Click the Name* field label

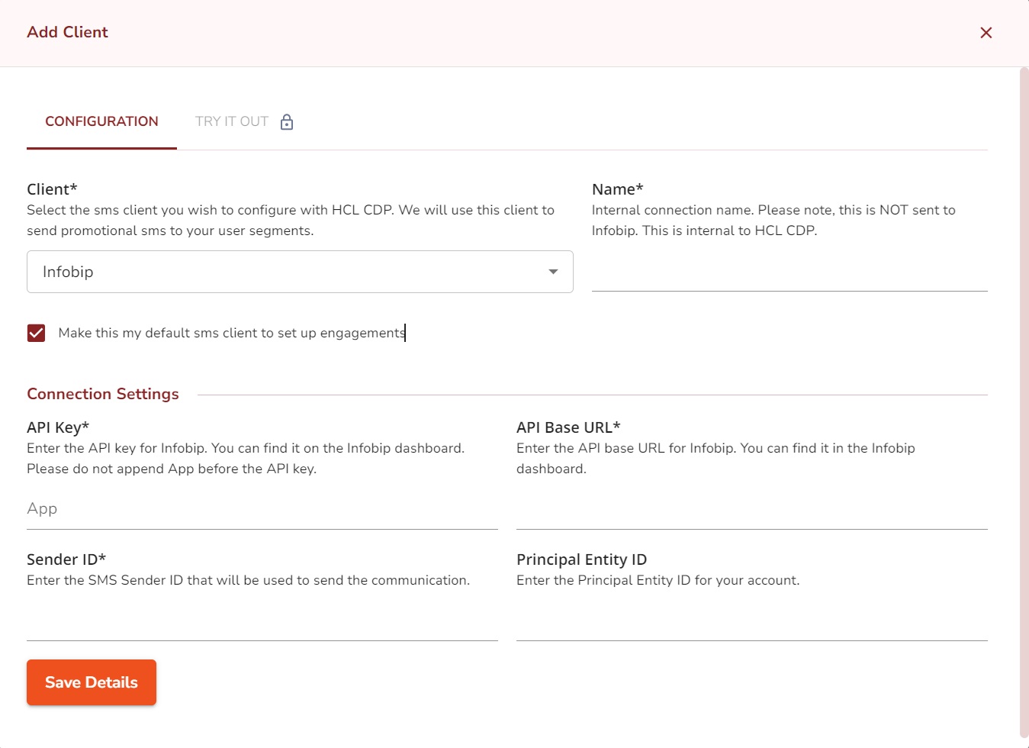617,189
